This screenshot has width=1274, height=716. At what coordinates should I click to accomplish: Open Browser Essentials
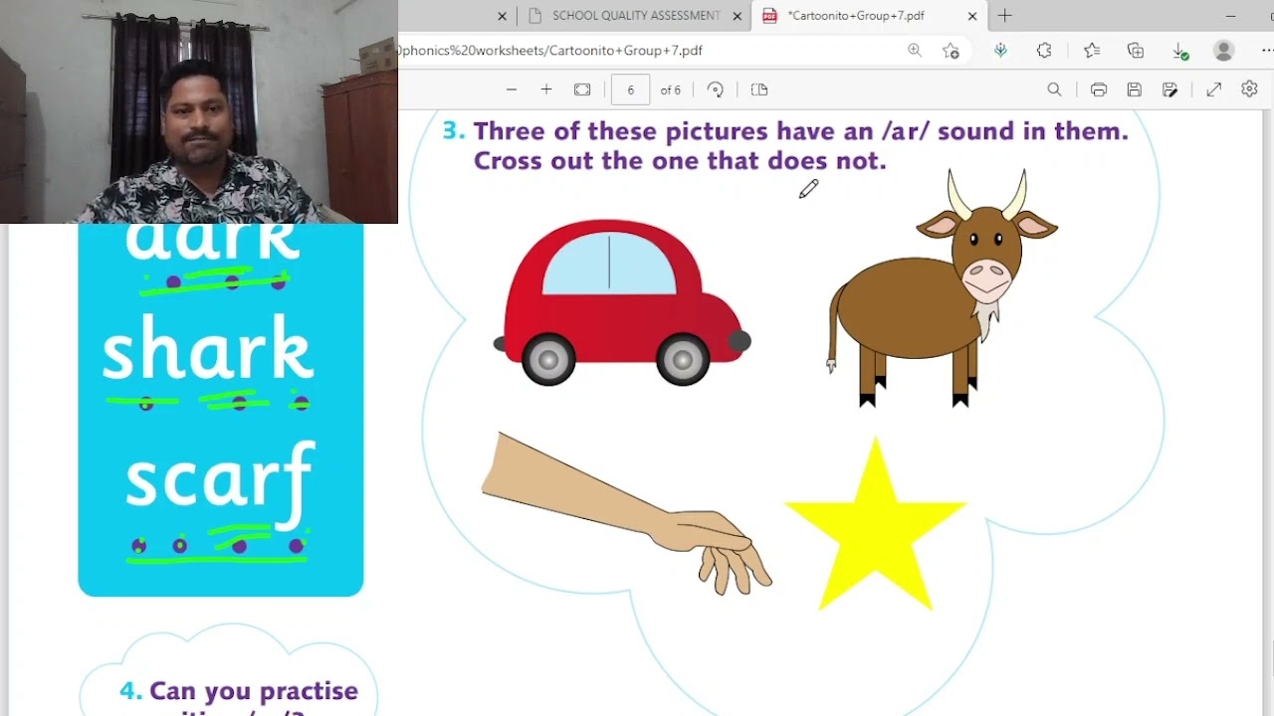1000,50
